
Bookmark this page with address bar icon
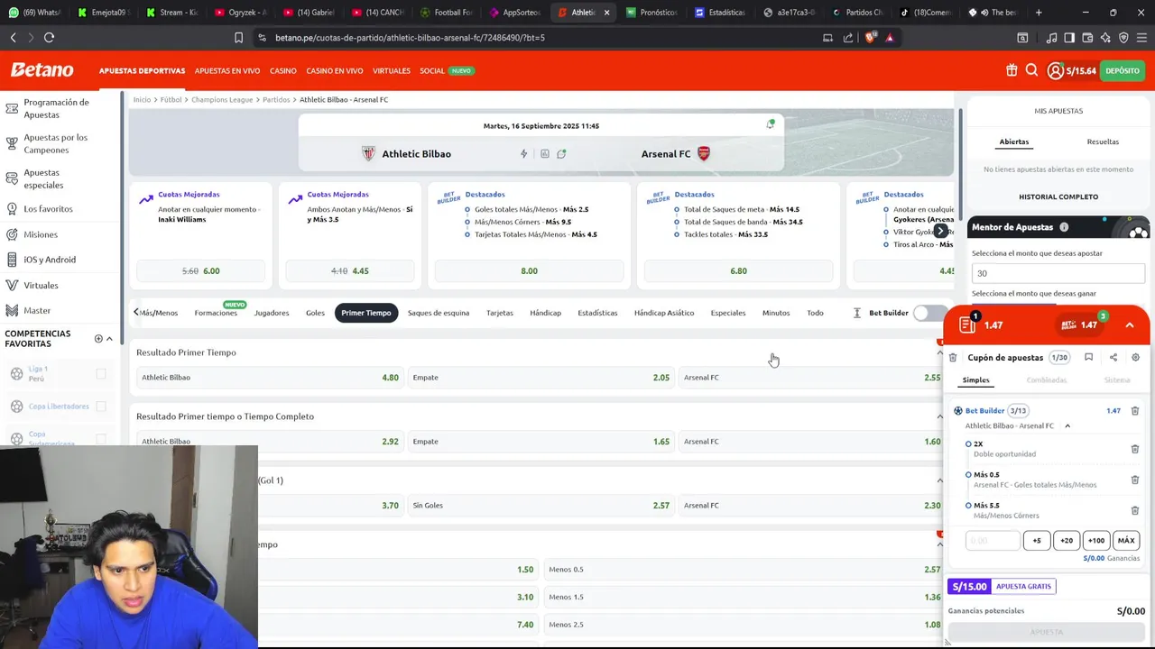click(x=238, y=38)
